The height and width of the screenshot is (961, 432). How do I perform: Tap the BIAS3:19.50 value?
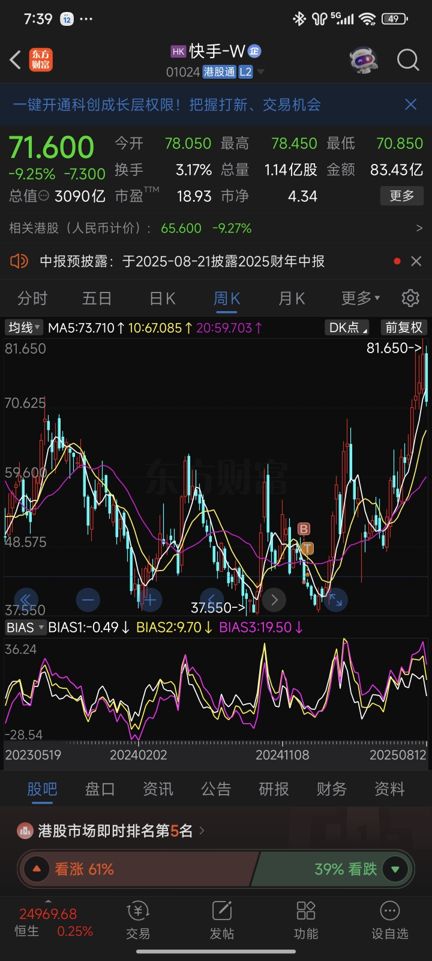261,628
